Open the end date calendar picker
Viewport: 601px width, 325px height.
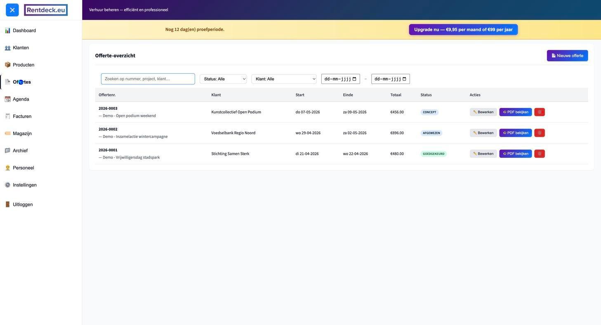pos(404,79)
